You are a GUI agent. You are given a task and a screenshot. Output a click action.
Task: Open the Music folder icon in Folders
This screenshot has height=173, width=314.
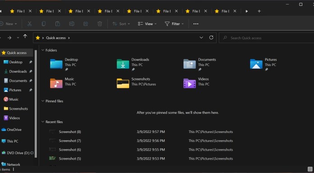click(x=56, y=83)
